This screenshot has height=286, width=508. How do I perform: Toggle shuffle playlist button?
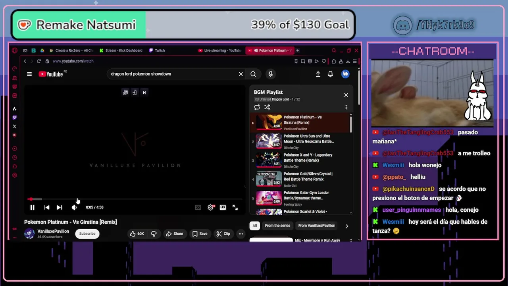(x=267, y=107)
